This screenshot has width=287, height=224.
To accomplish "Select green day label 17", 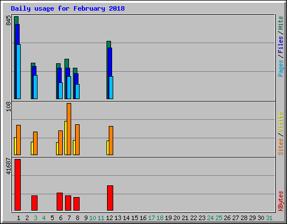I will pos(151,218).
